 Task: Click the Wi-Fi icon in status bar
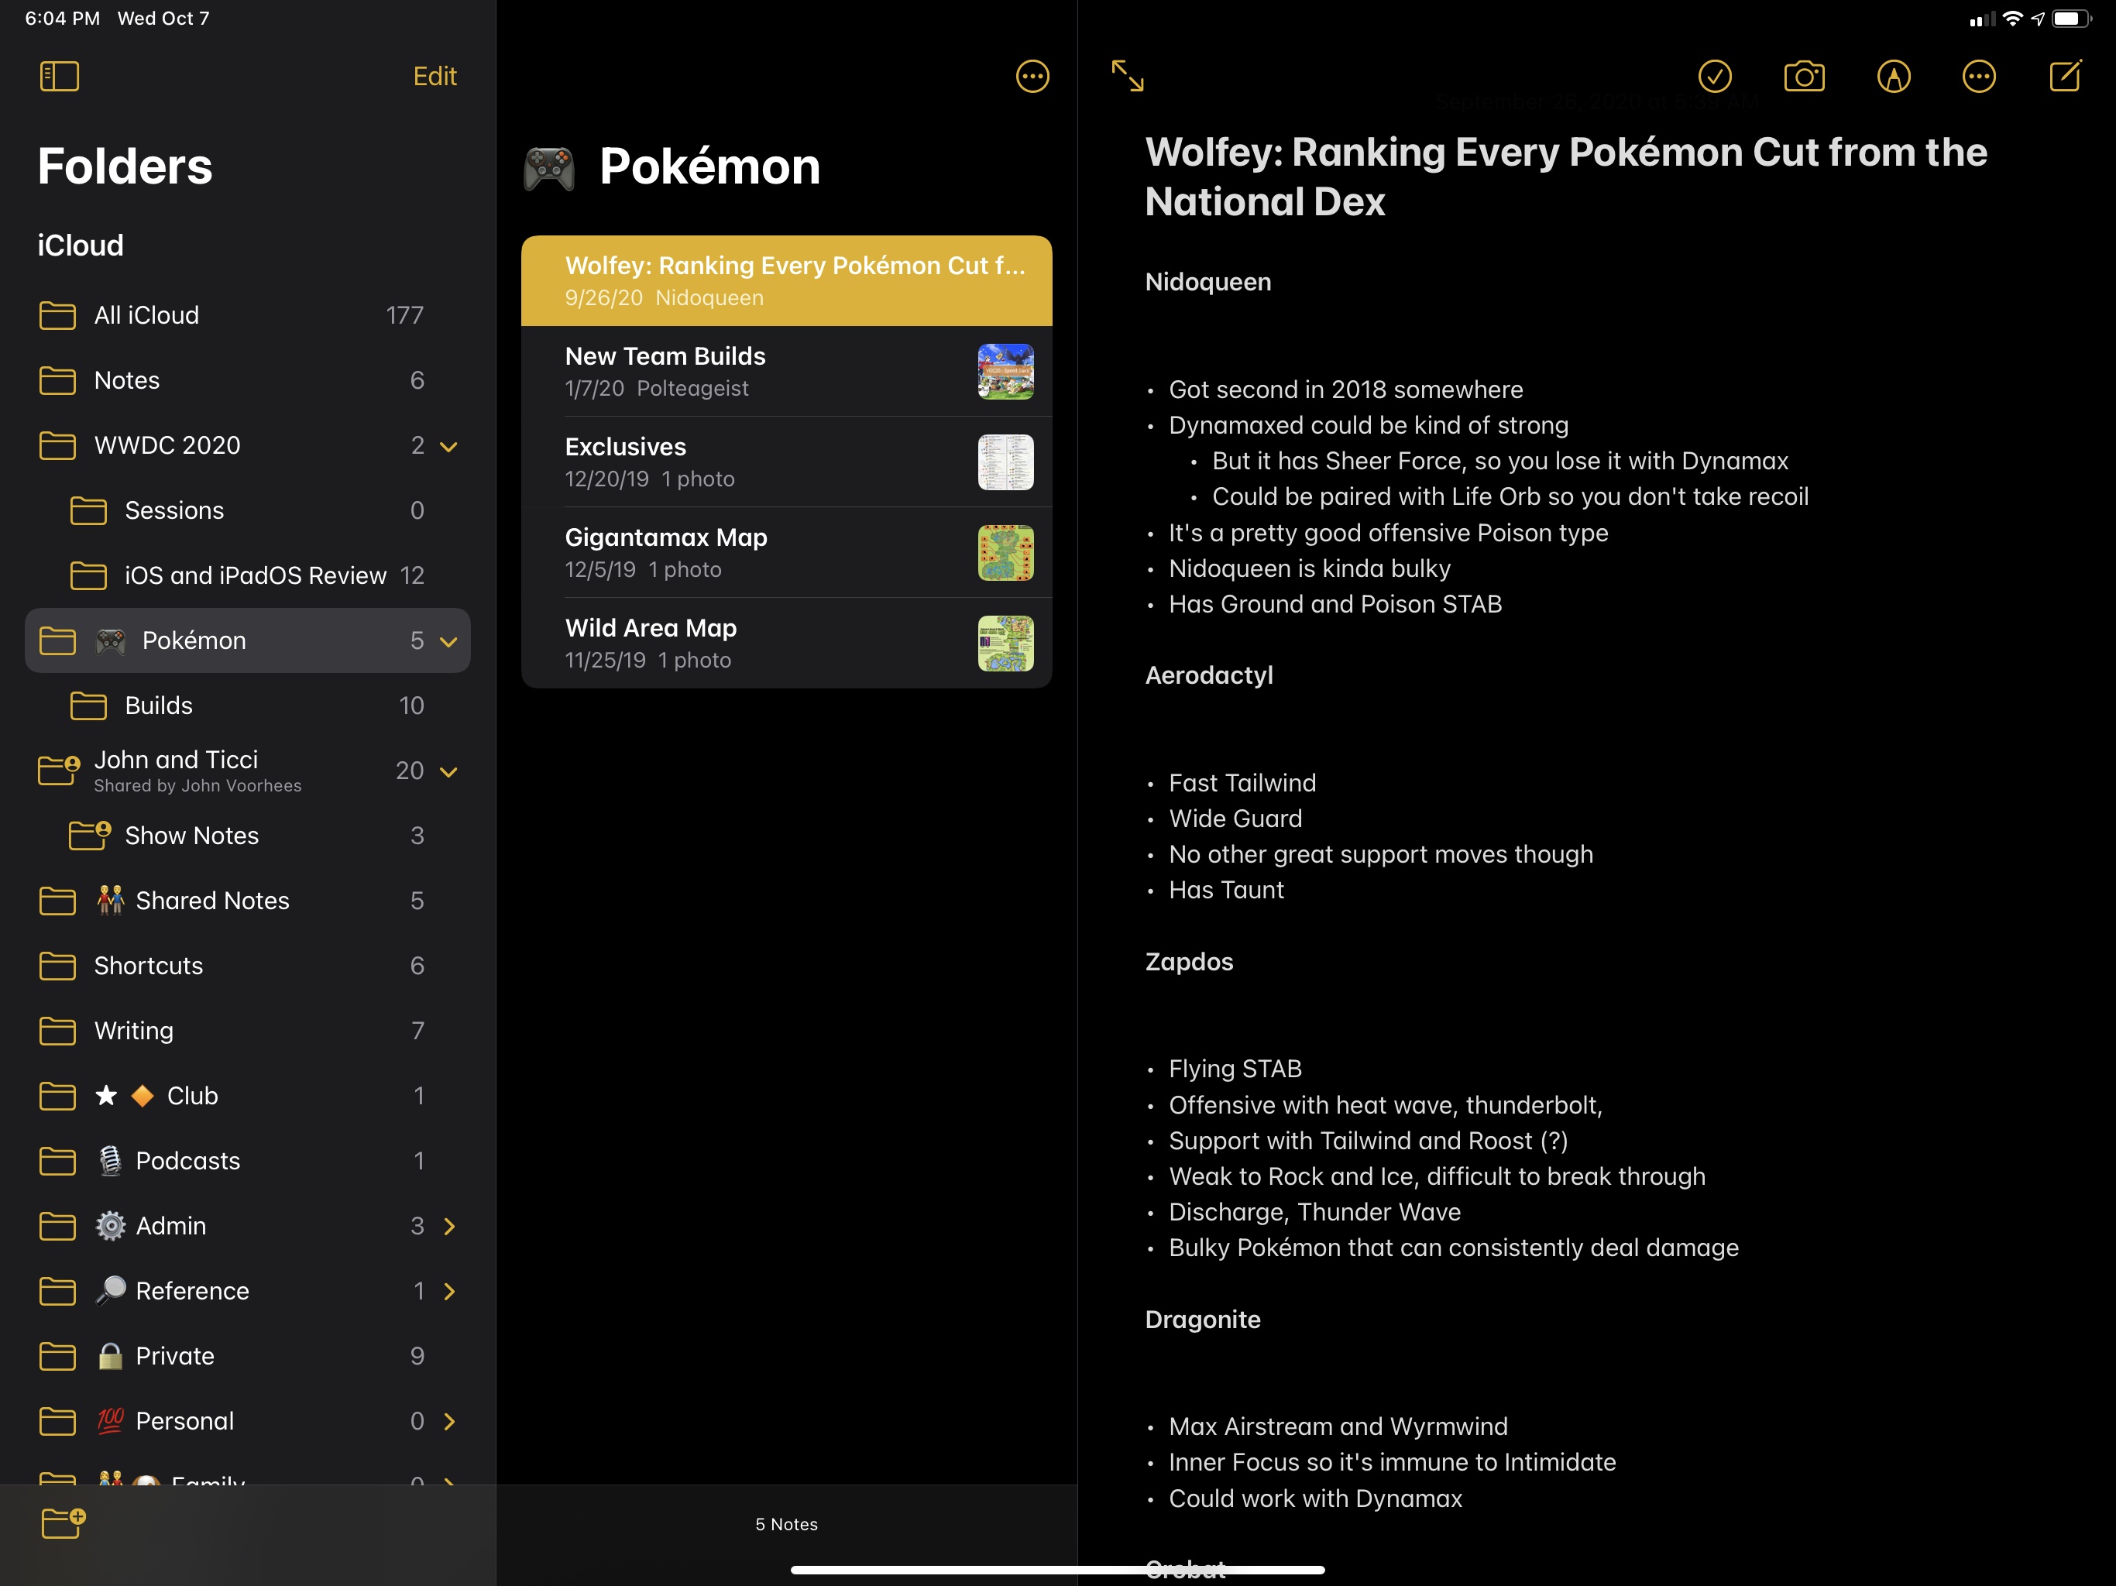coord(2013,18)
